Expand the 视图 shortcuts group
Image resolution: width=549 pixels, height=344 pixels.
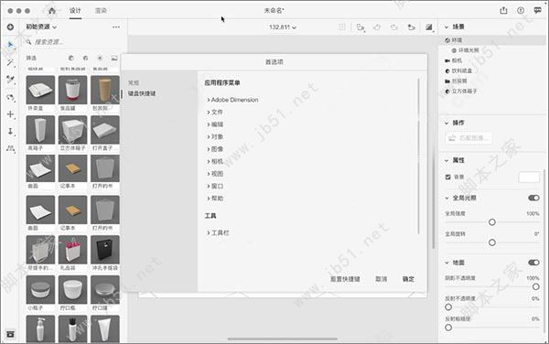click(215, 174)
